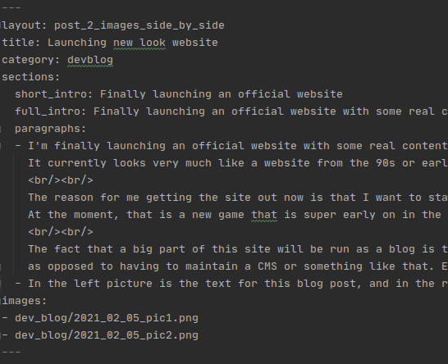Collapse the fold marker beside paragraphs key
The height and width of the screenshot is (364, 448).
(1, 129)
